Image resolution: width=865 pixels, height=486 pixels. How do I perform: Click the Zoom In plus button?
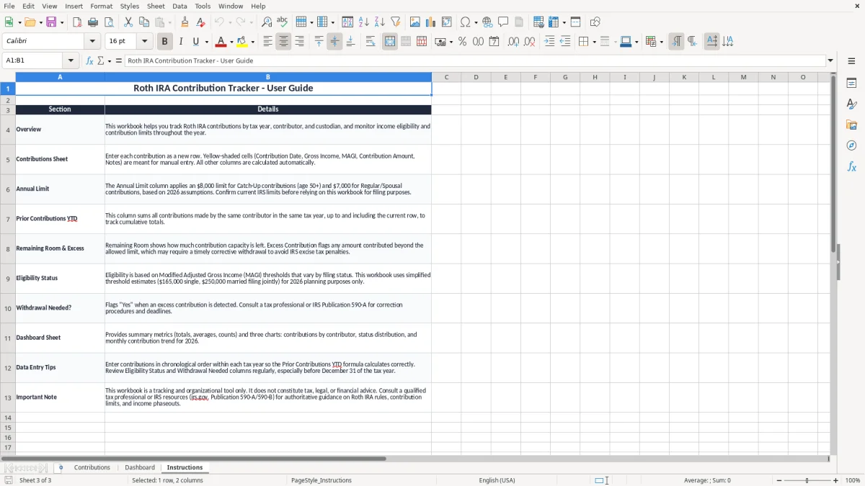(836, 480)
